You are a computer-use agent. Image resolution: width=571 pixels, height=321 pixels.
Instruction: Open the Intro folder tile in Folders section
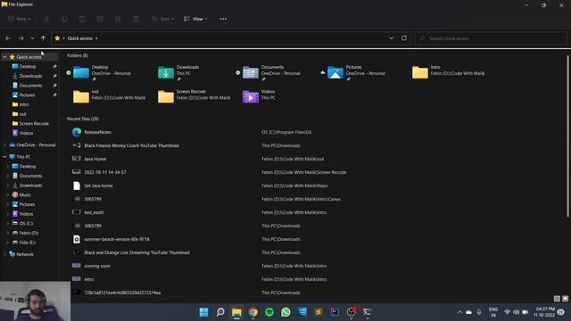click(448, 71)
